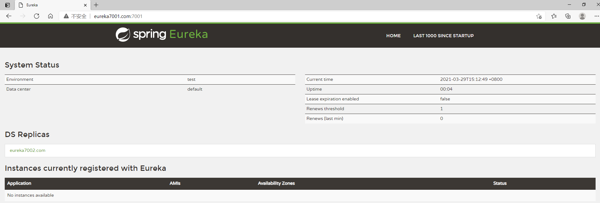Go to browser home page icon
This screenshot has height=203, width=600.
point(50,16)
